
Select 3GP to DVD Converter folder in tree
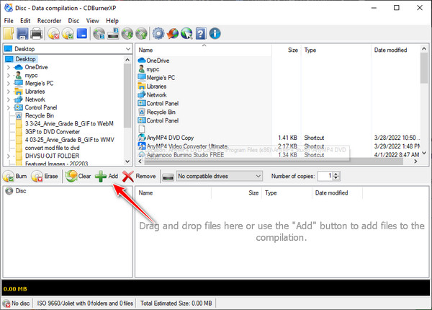click(x=53, y=131)
